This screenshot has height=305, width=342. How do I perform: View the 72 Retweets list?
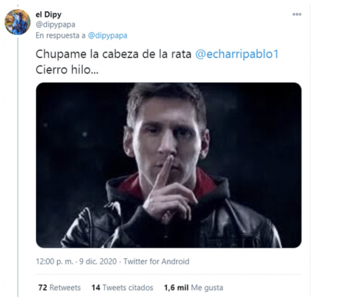(59, 287)
